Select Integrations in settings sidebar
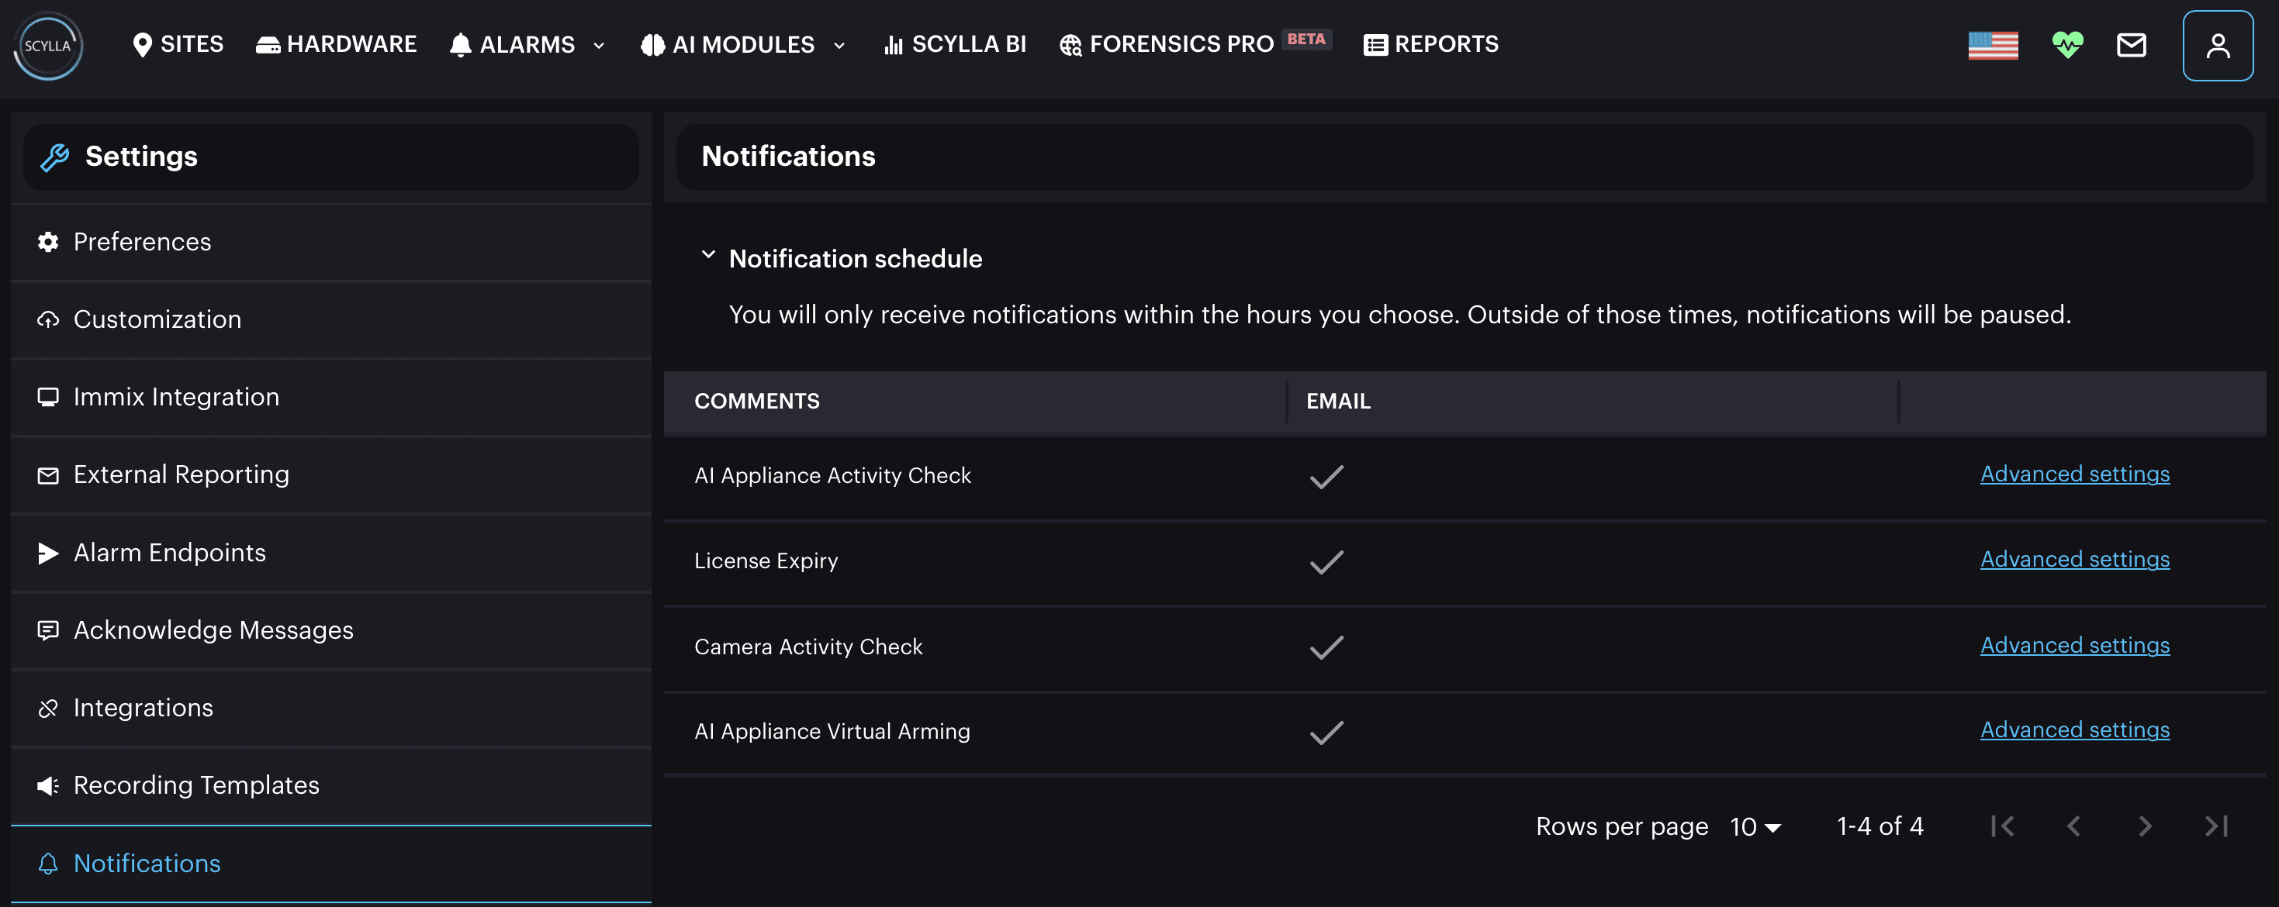This screenshot has height=907, width=2279. tap(331, 708)
